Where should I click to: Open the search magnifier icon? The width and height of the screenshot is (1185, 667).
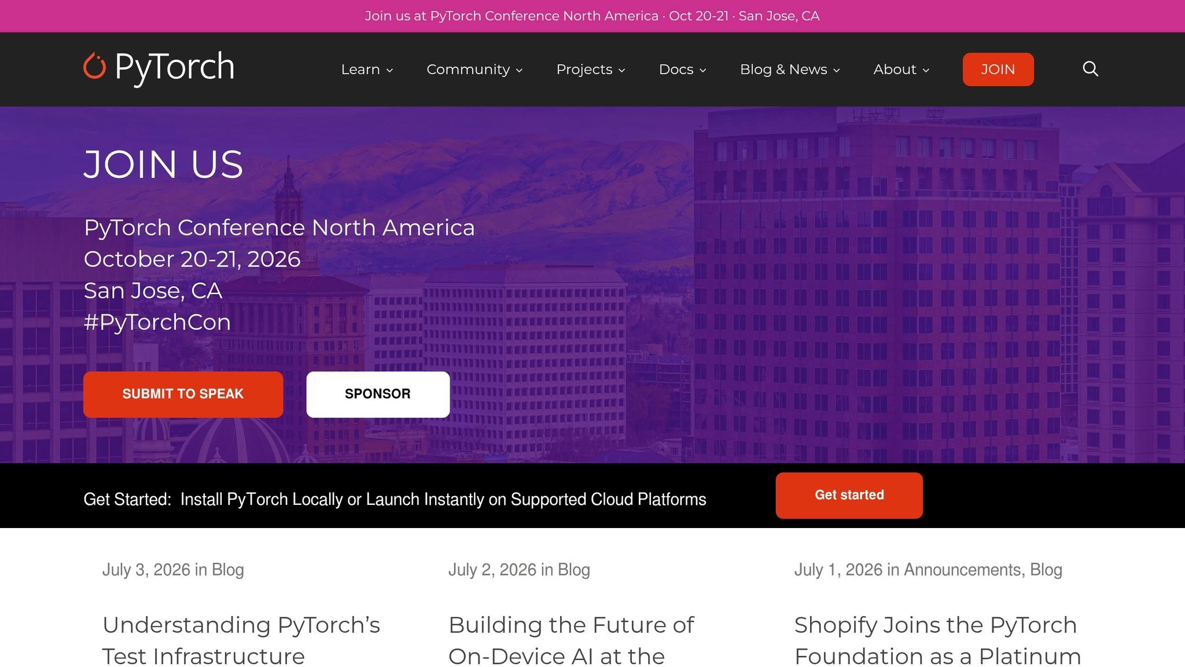[x=1090, y=69]
